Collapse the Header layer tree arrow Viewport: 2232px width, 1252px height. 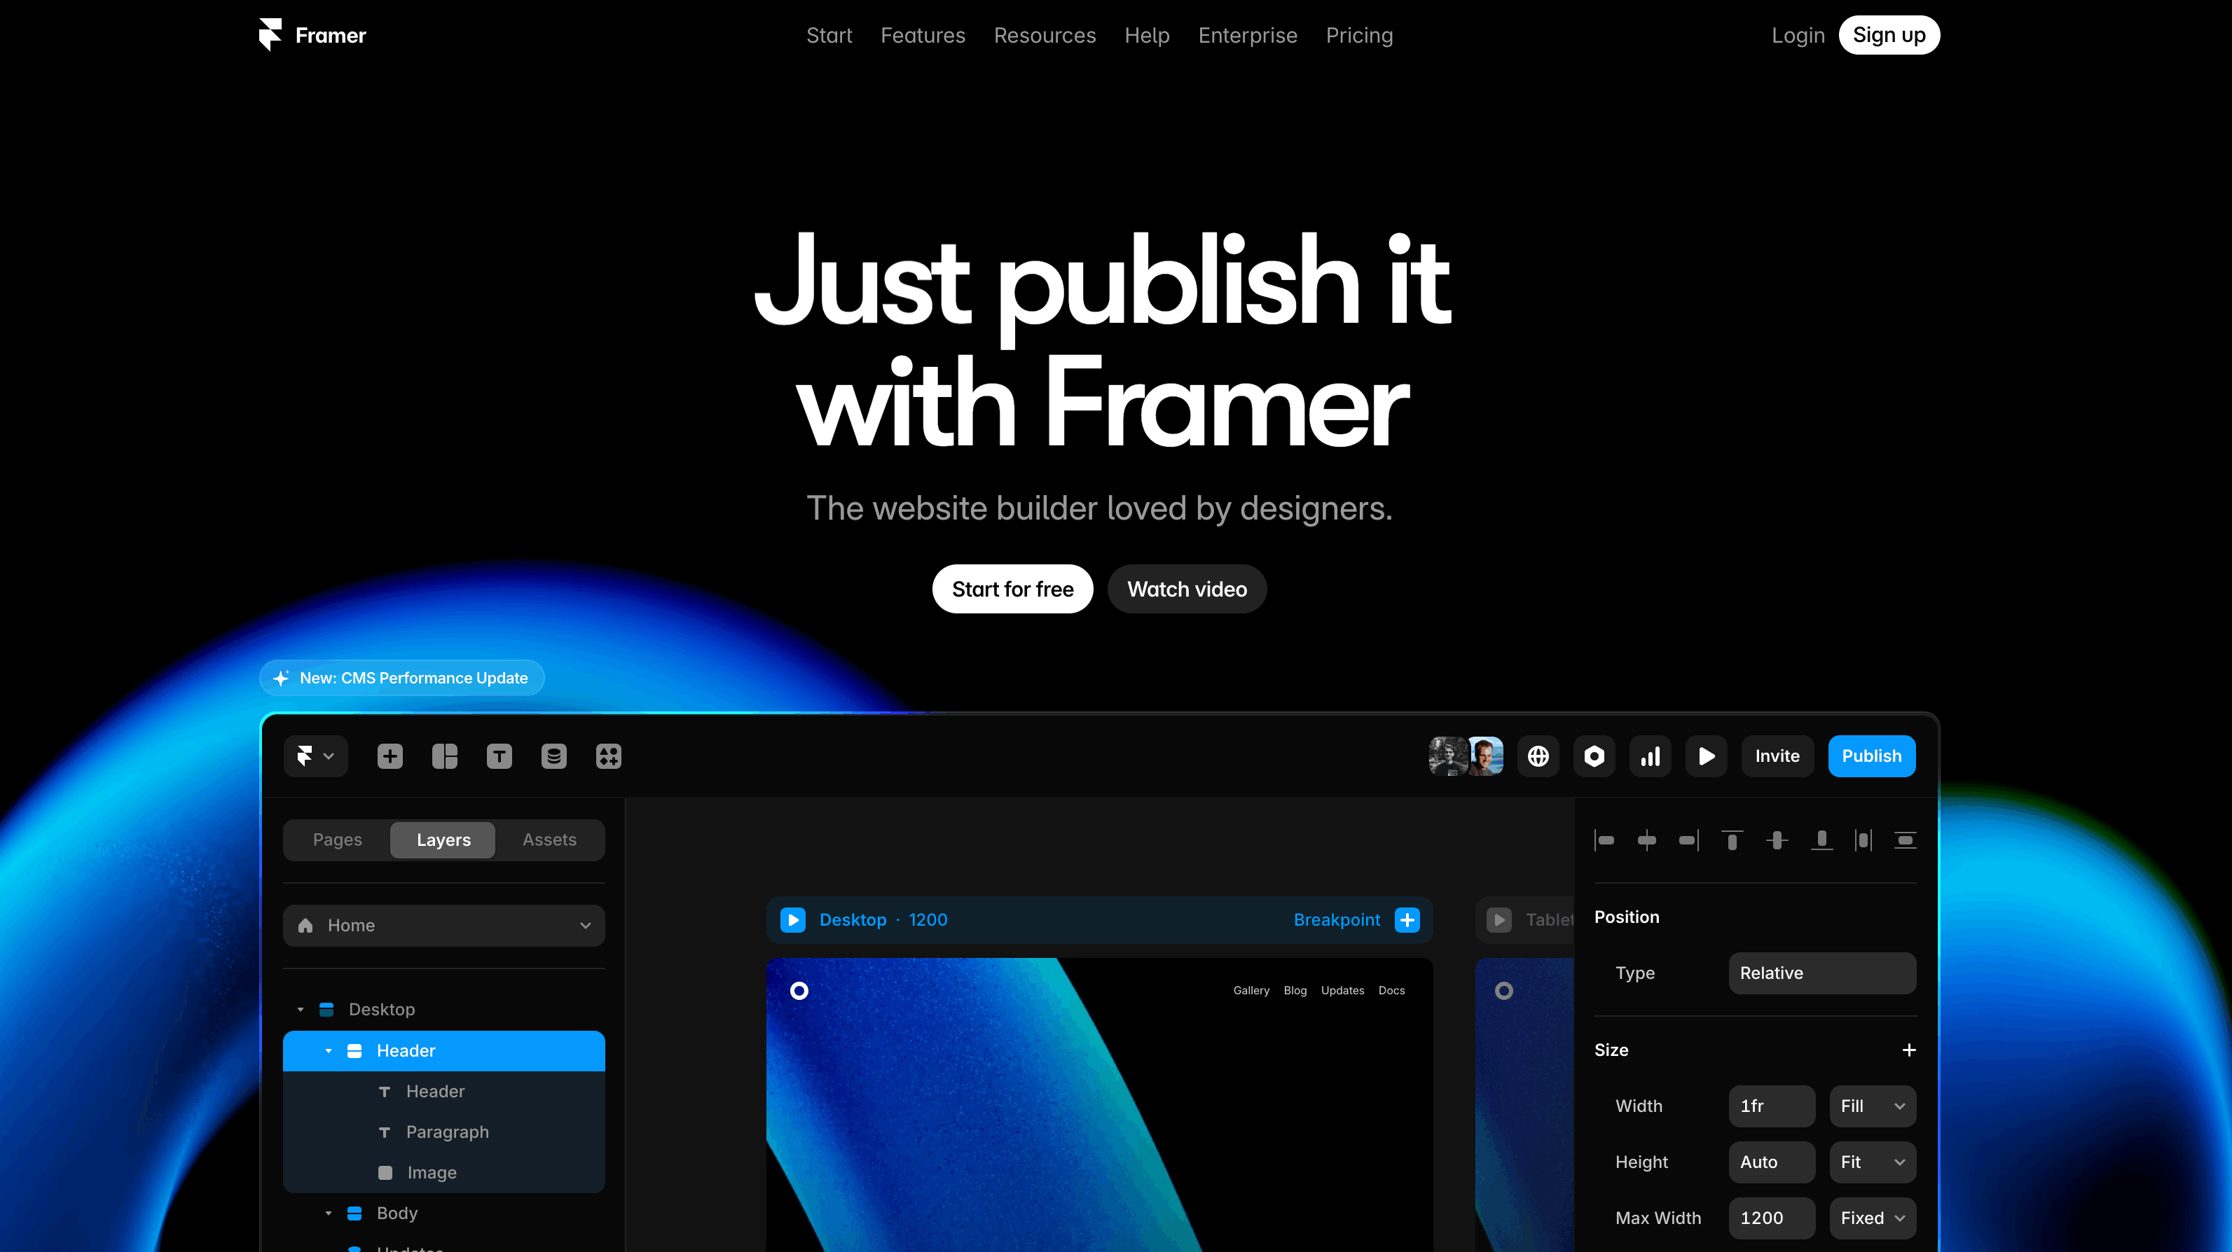click(x=329, y=1050)
